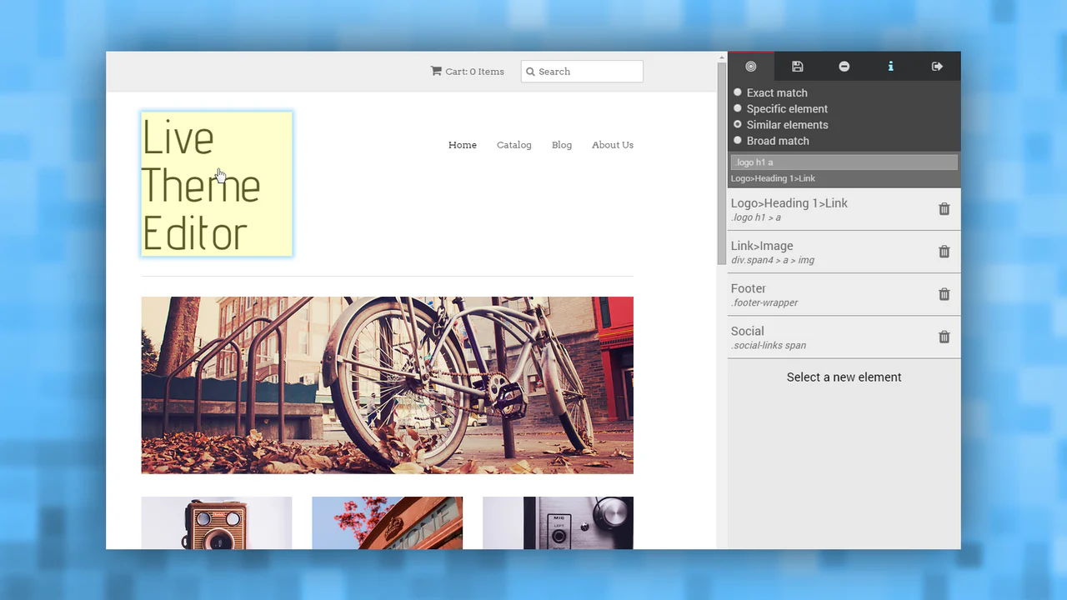Select the Exact match option
Image resolution: width=1067 pixels, height=600 pixels.
click(x=738, y=92)
